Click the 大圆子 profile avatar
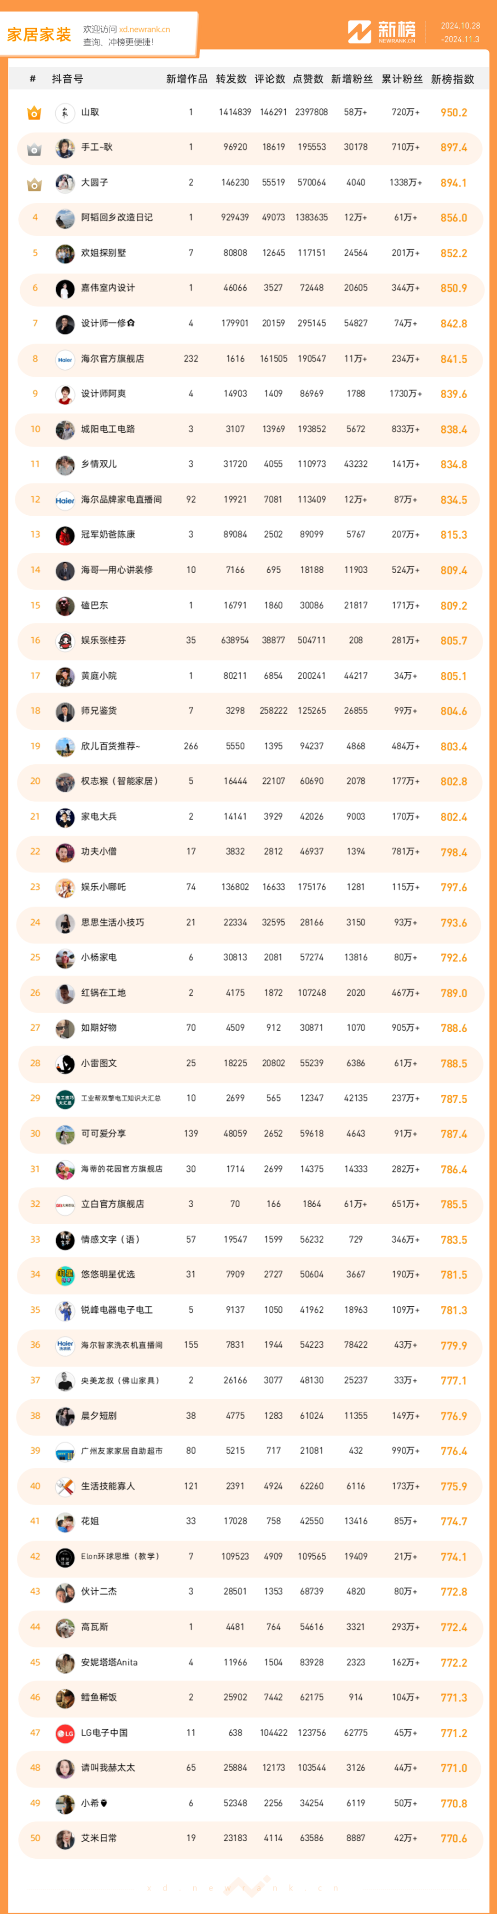Screen dimensions: 497x1914 tap(65, 183)
